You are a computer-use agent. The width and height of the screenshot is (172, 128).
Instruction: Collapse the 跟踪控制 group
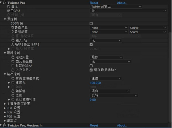pos(5,53)
